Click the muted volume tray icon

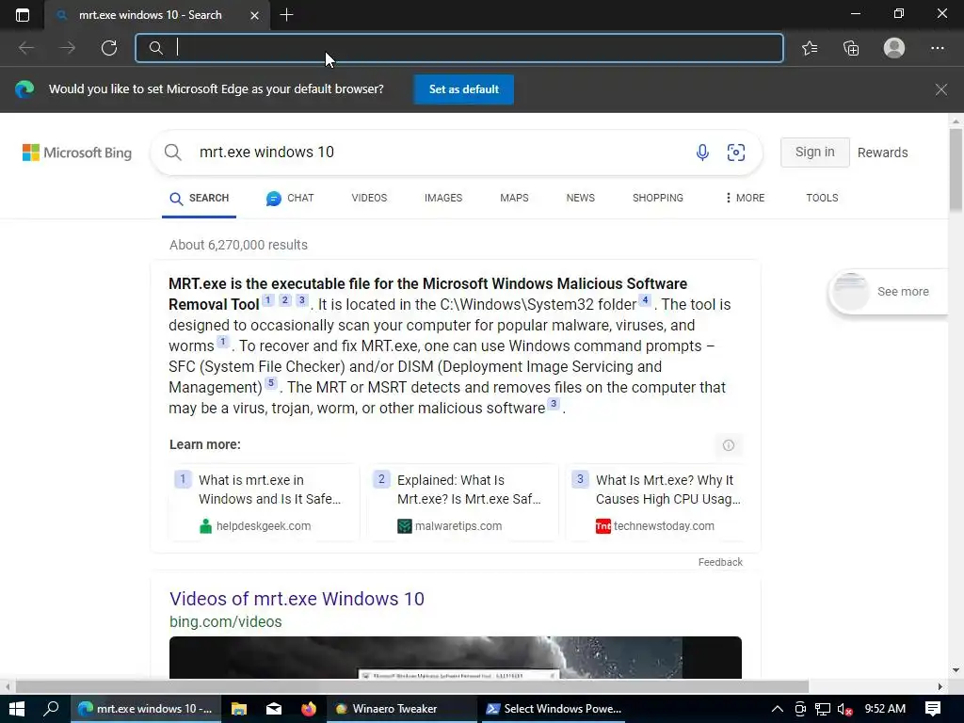coord(845,709)
